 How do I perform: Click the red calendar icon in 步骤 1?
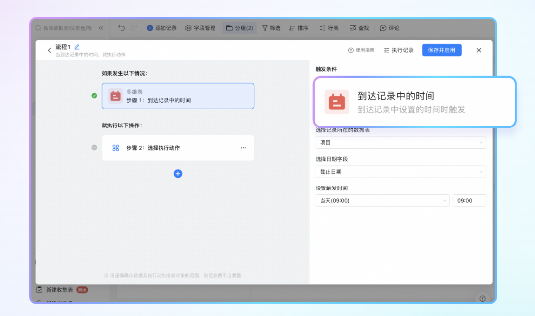click(115, 96)
